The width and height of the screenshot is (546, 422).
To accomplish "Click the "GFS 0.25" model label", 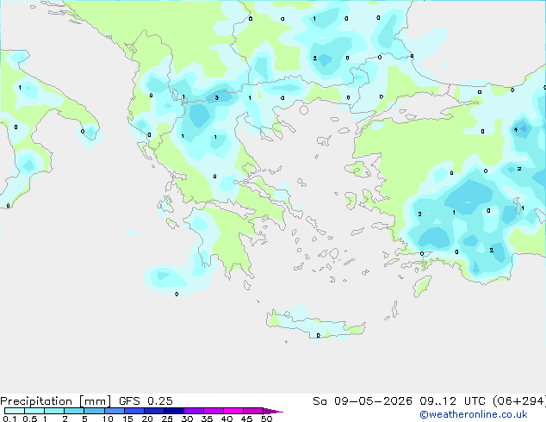I will coord(146,401).
